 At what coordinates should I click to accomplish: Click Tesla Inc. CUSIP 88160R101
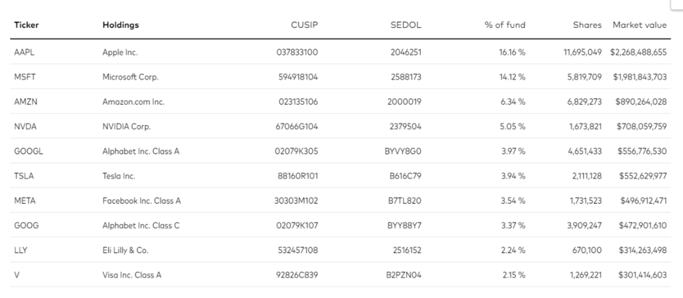(x=298, y=176)
